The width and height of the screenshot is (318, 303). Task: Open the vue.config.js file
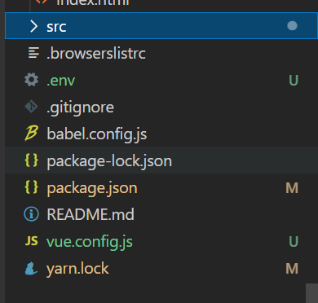[90, 242]
